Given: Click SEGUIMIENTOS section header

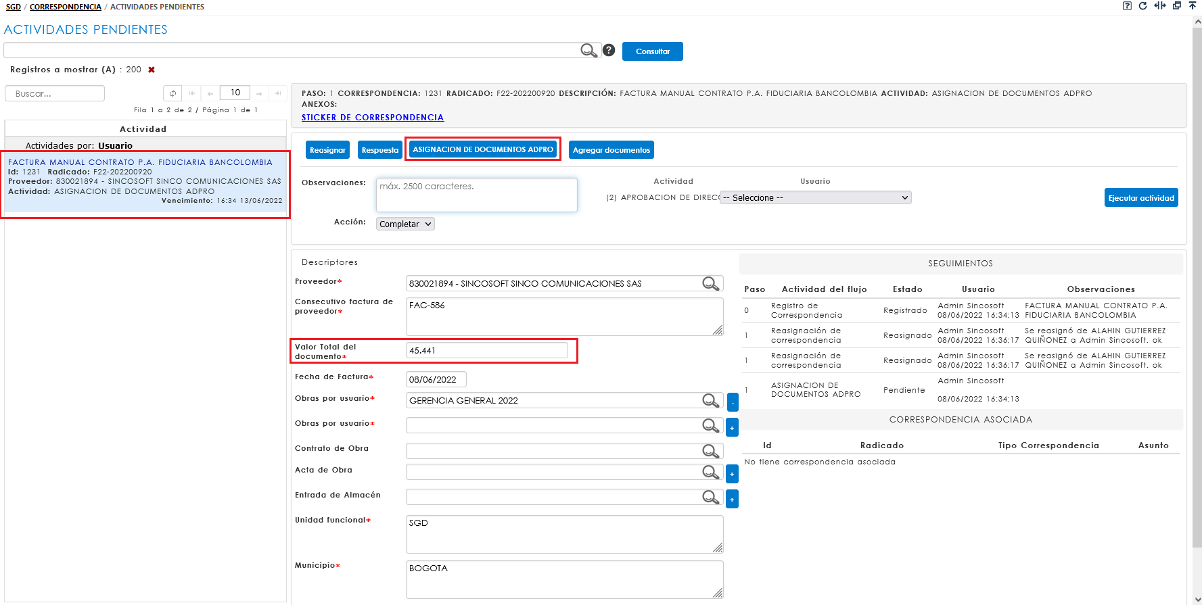Looking at the screenshot, I should pyautogui.click(x=961, y=264).
